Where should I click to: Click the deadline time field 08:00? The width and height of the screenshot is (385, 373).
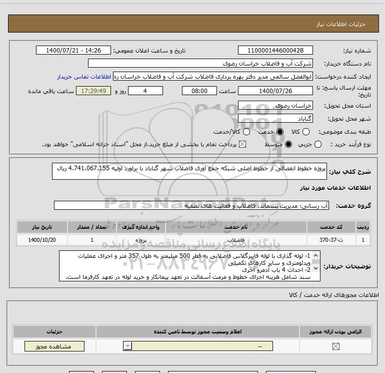pos(199,91)
